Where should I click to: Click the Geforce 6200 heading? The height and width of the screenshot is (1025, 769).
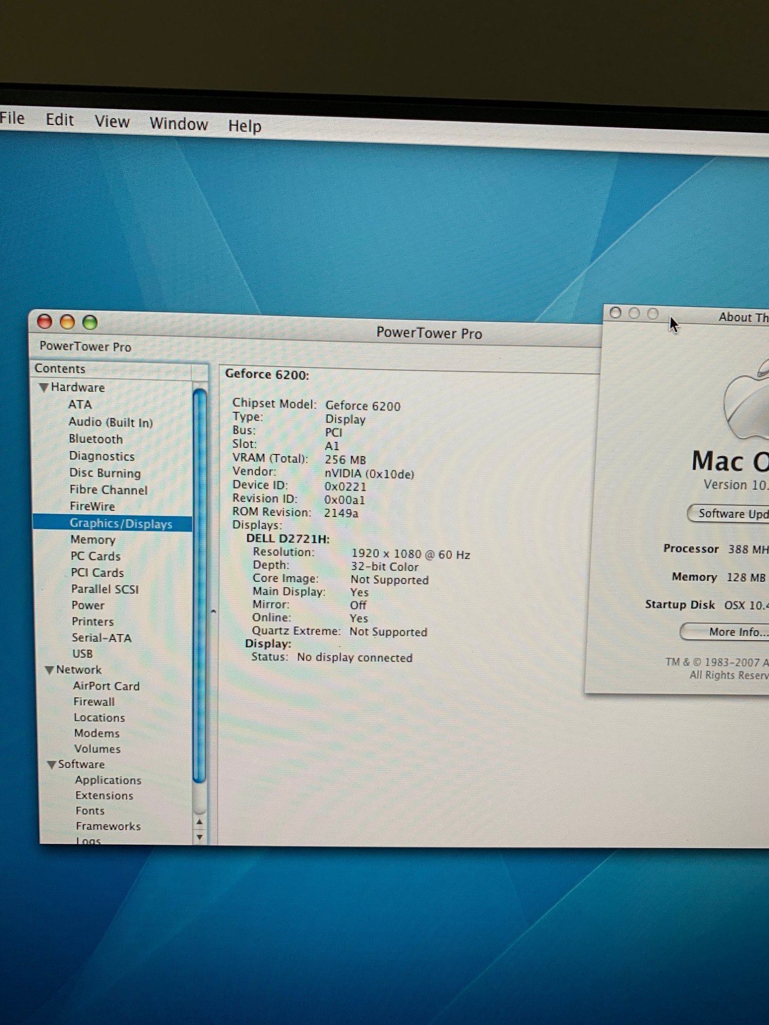point(267,375)
